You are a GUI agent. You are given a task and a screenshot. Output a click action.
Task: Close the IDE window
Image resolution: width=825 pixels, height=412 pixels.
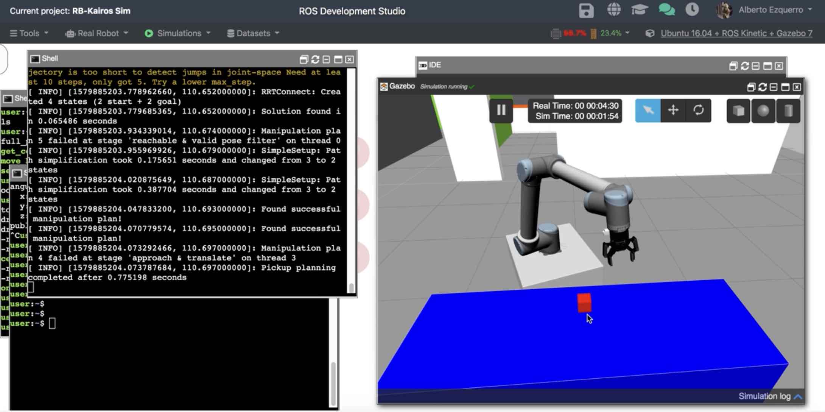point(779,66)
